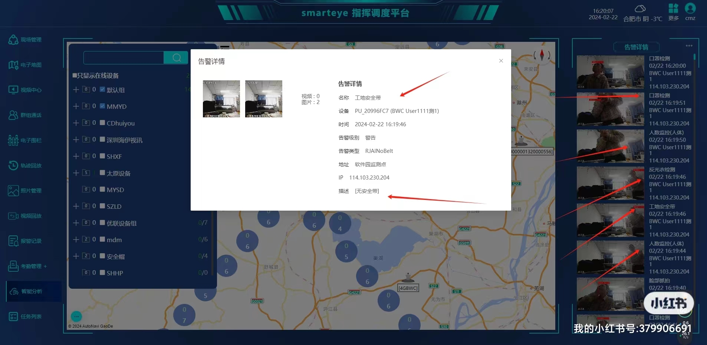Check the 太原设备 checkbox

click(x=102, y=173)
